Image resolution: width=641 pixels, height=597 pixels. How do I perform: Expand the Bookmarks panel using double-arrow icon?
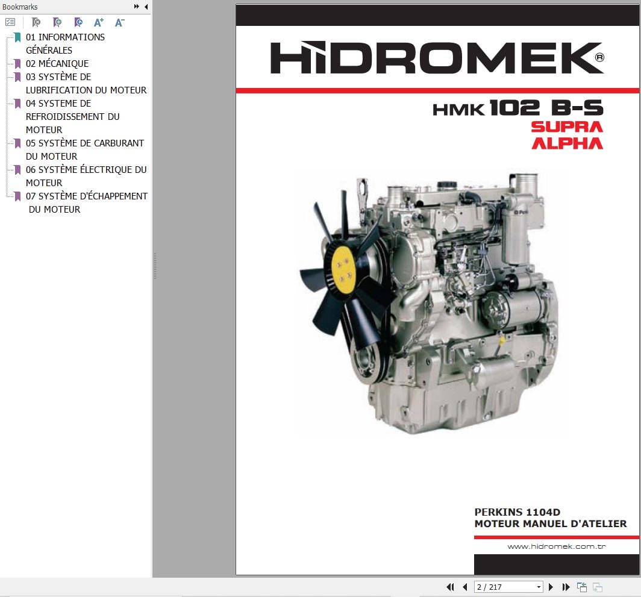click(137, 7)
